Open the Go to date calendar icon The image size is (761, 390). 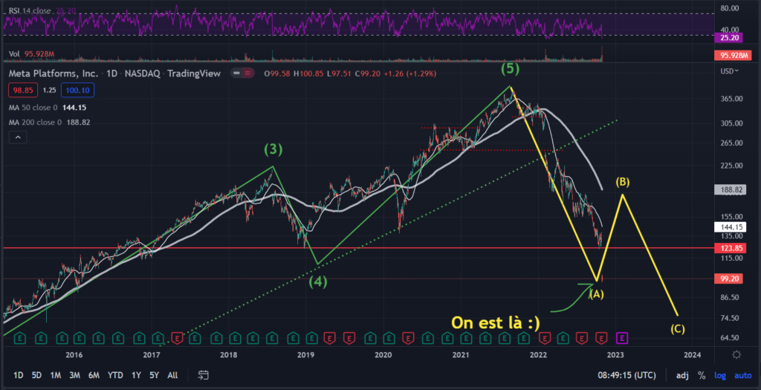201,375
